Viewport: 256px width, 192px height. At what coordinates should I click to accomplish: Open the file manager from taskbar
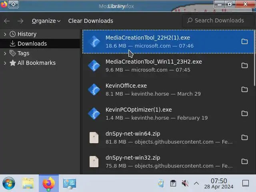coord(28,183)
